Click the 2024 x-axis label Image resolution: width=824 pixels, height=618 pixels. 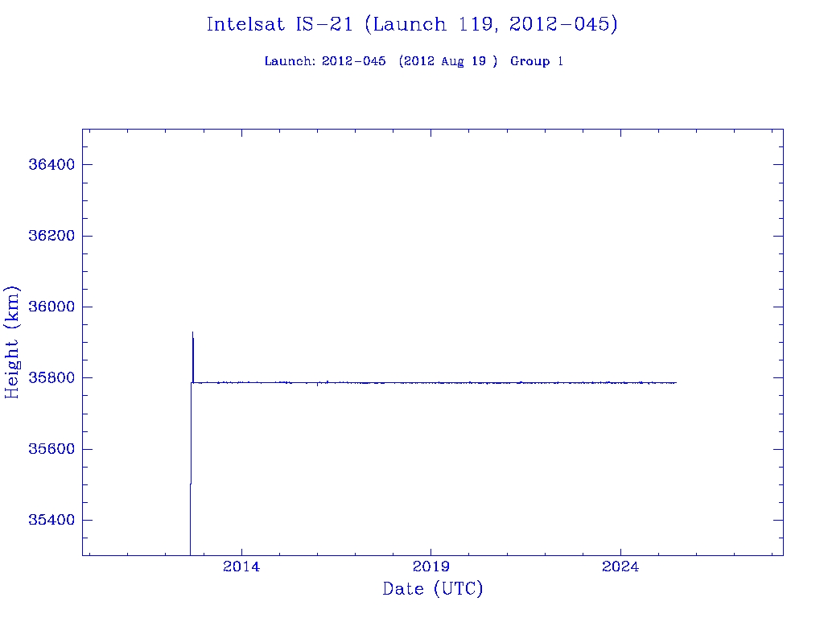[620, 566]
